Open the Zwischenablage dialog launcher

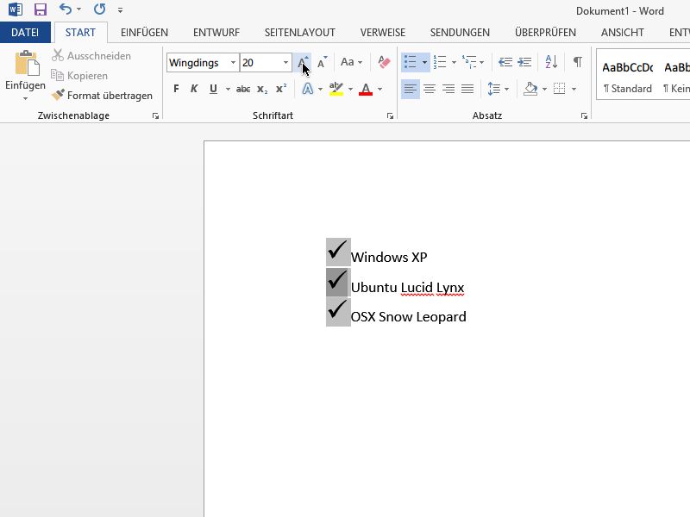[x=155, y=115]
